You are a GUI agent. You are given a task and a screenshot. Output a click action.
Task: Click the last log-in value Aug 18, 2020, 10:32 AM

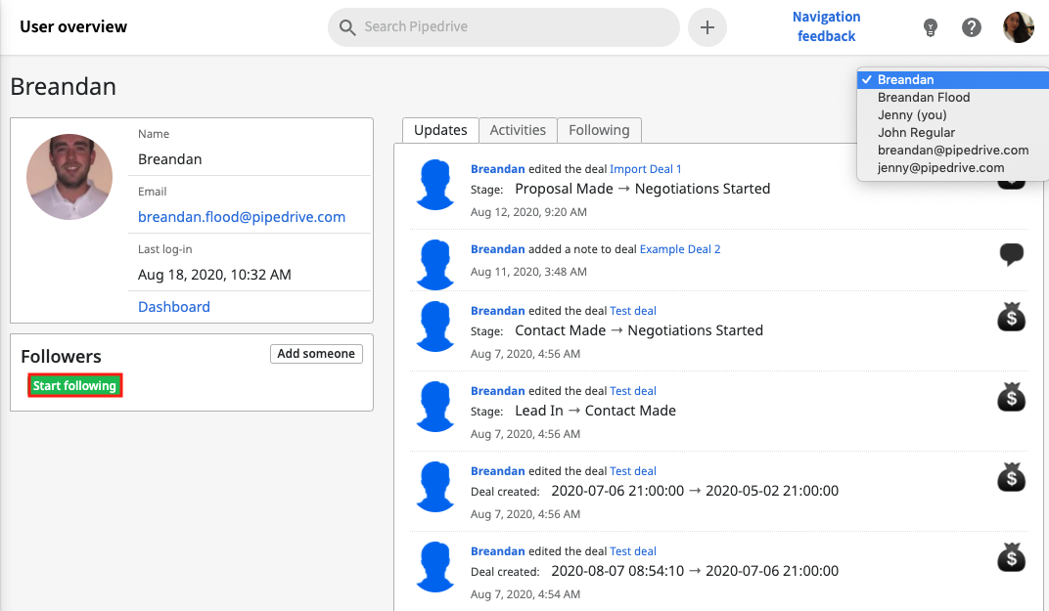(214, 275)
